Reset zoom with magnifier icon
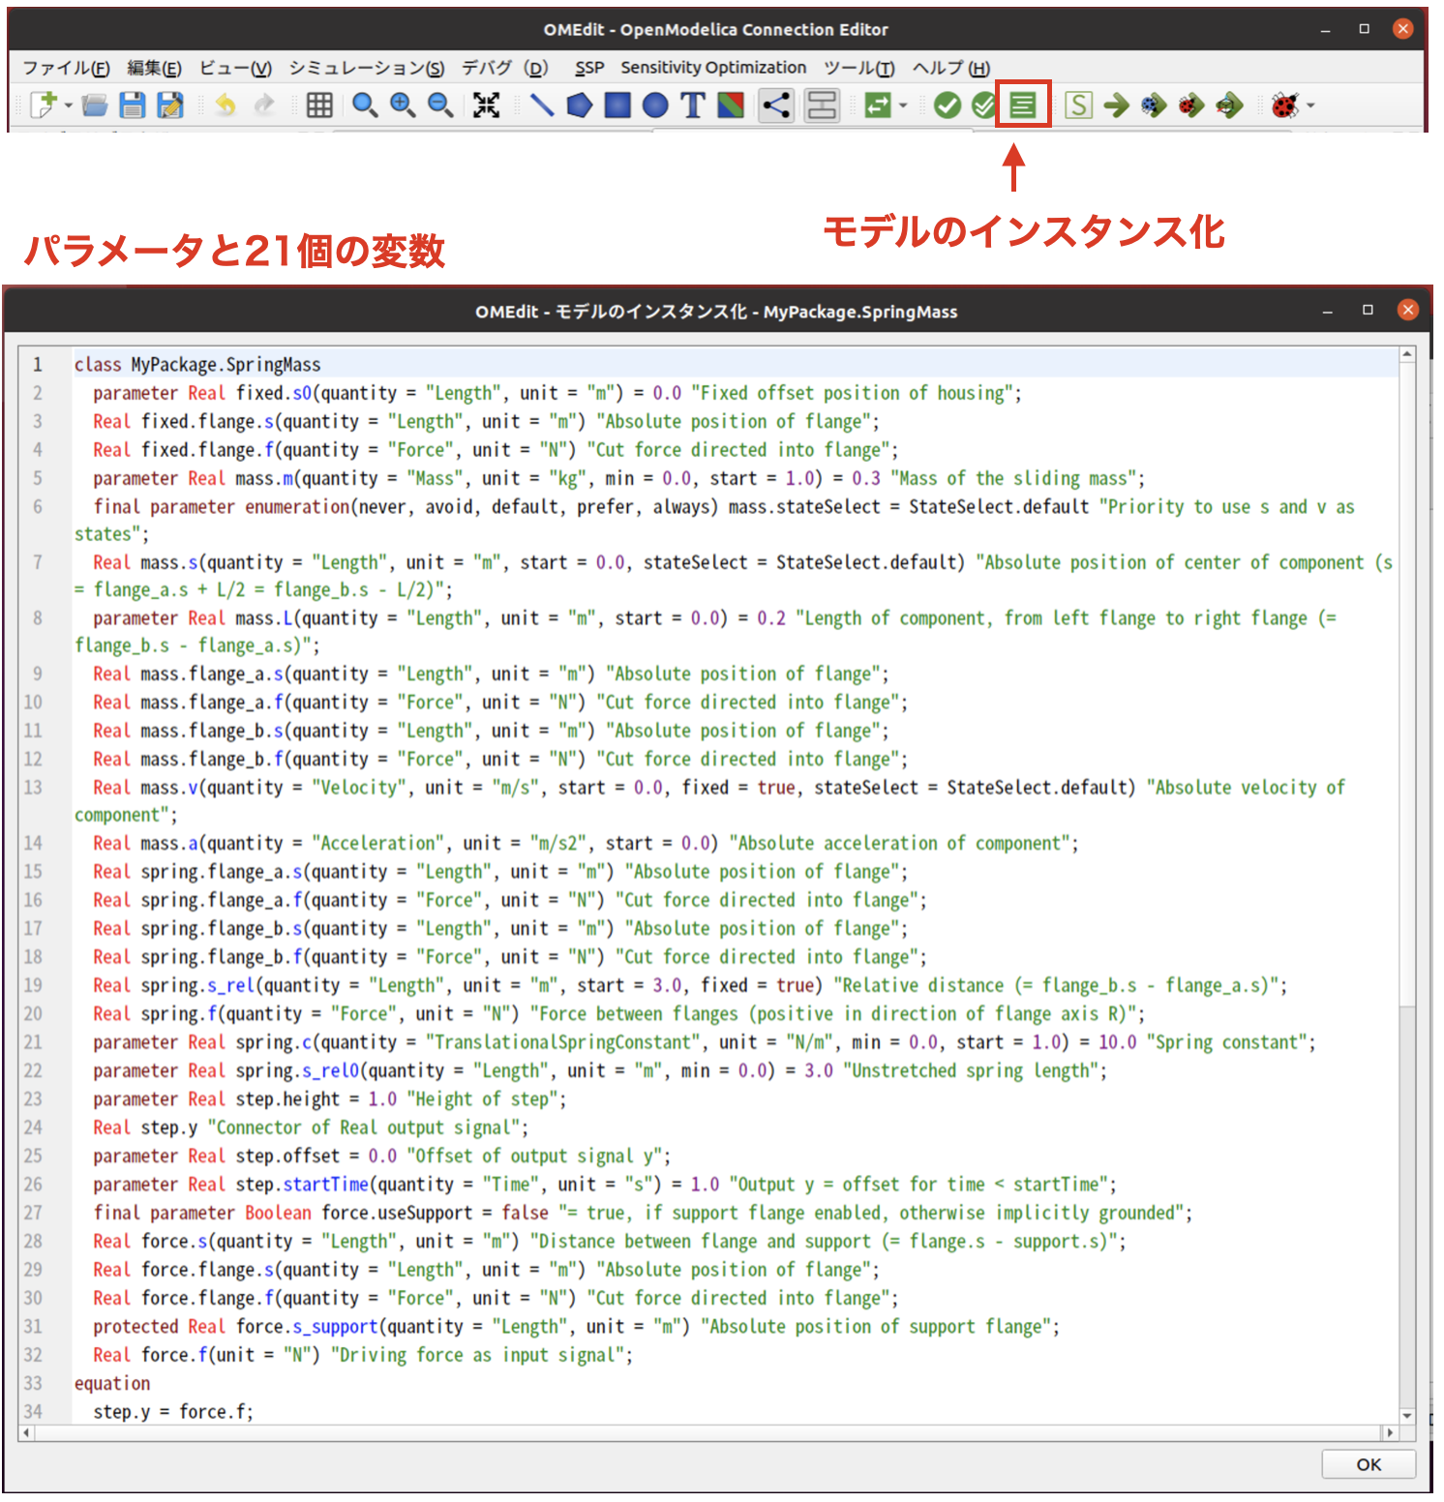1444x1502 pixels. click(x=365, y=105)
